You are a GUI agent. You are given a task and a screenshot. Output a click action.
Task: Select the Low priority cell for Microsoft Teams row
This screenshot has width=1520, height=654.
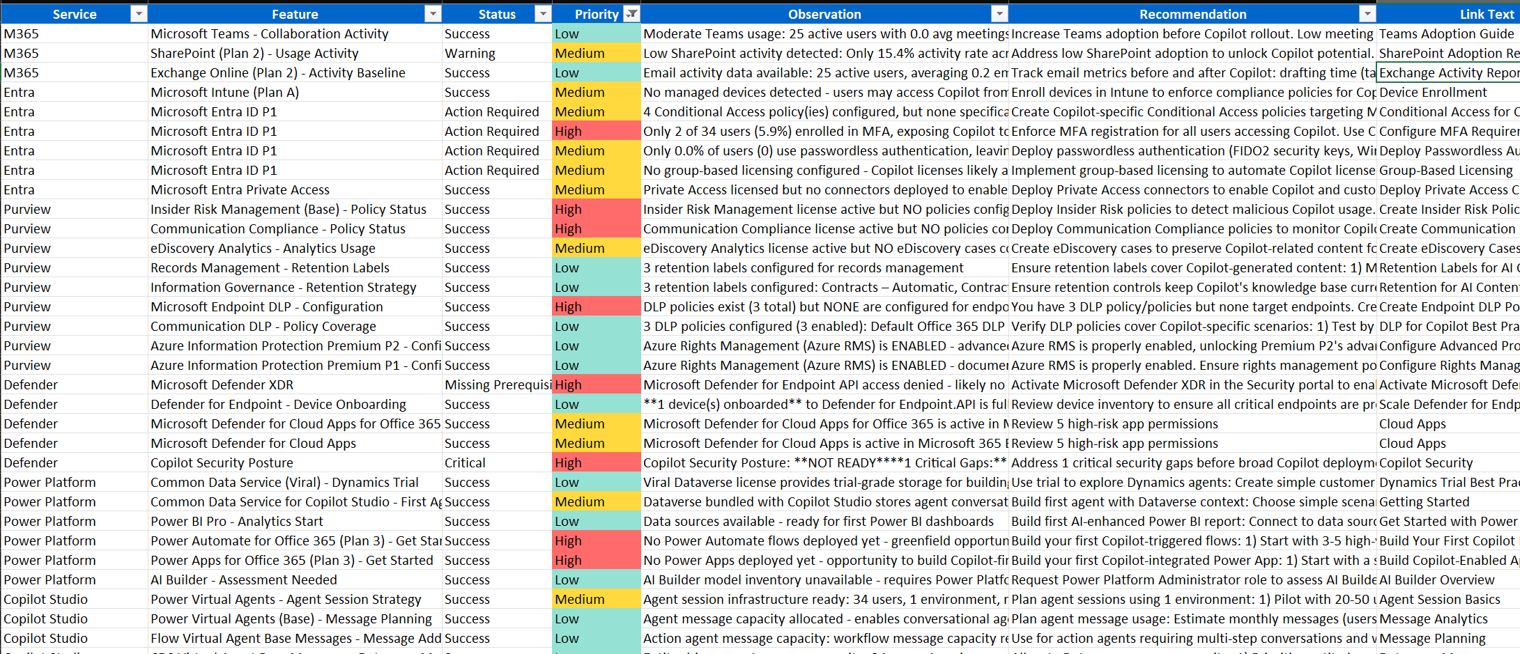coord(596,33)
